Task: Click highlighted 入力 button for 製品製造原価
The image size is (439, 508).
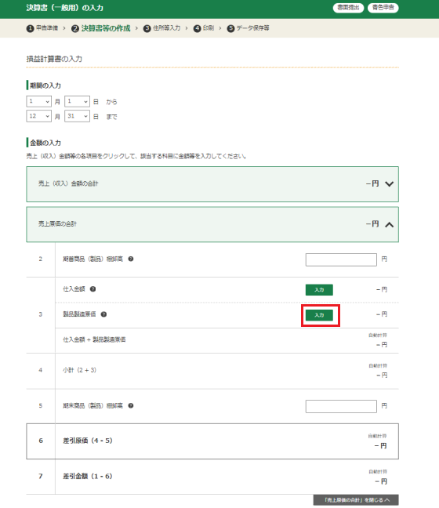Action: tap(319, 315)
